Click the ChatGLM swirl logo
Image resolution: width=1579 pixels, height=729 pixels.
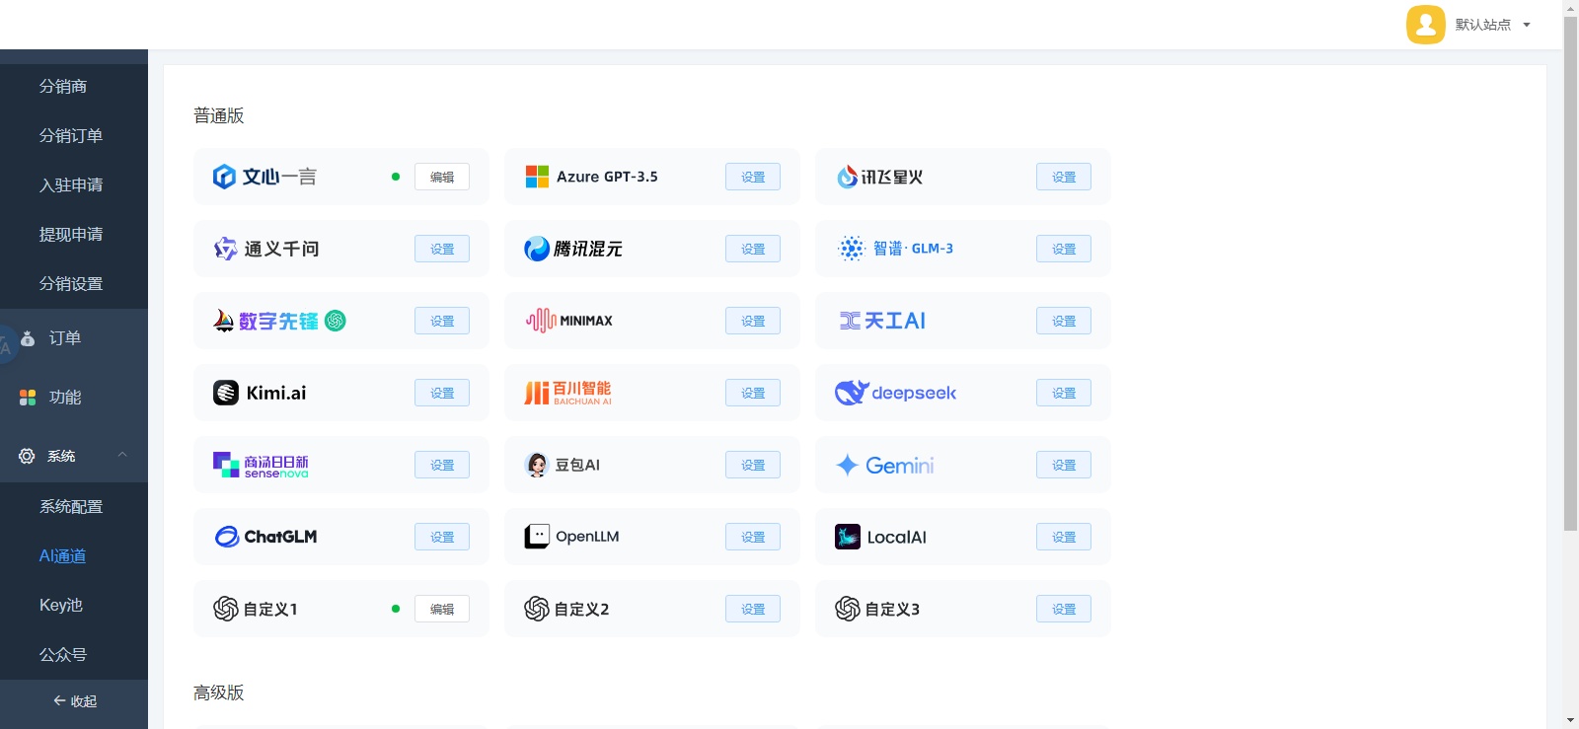(227, 537)
